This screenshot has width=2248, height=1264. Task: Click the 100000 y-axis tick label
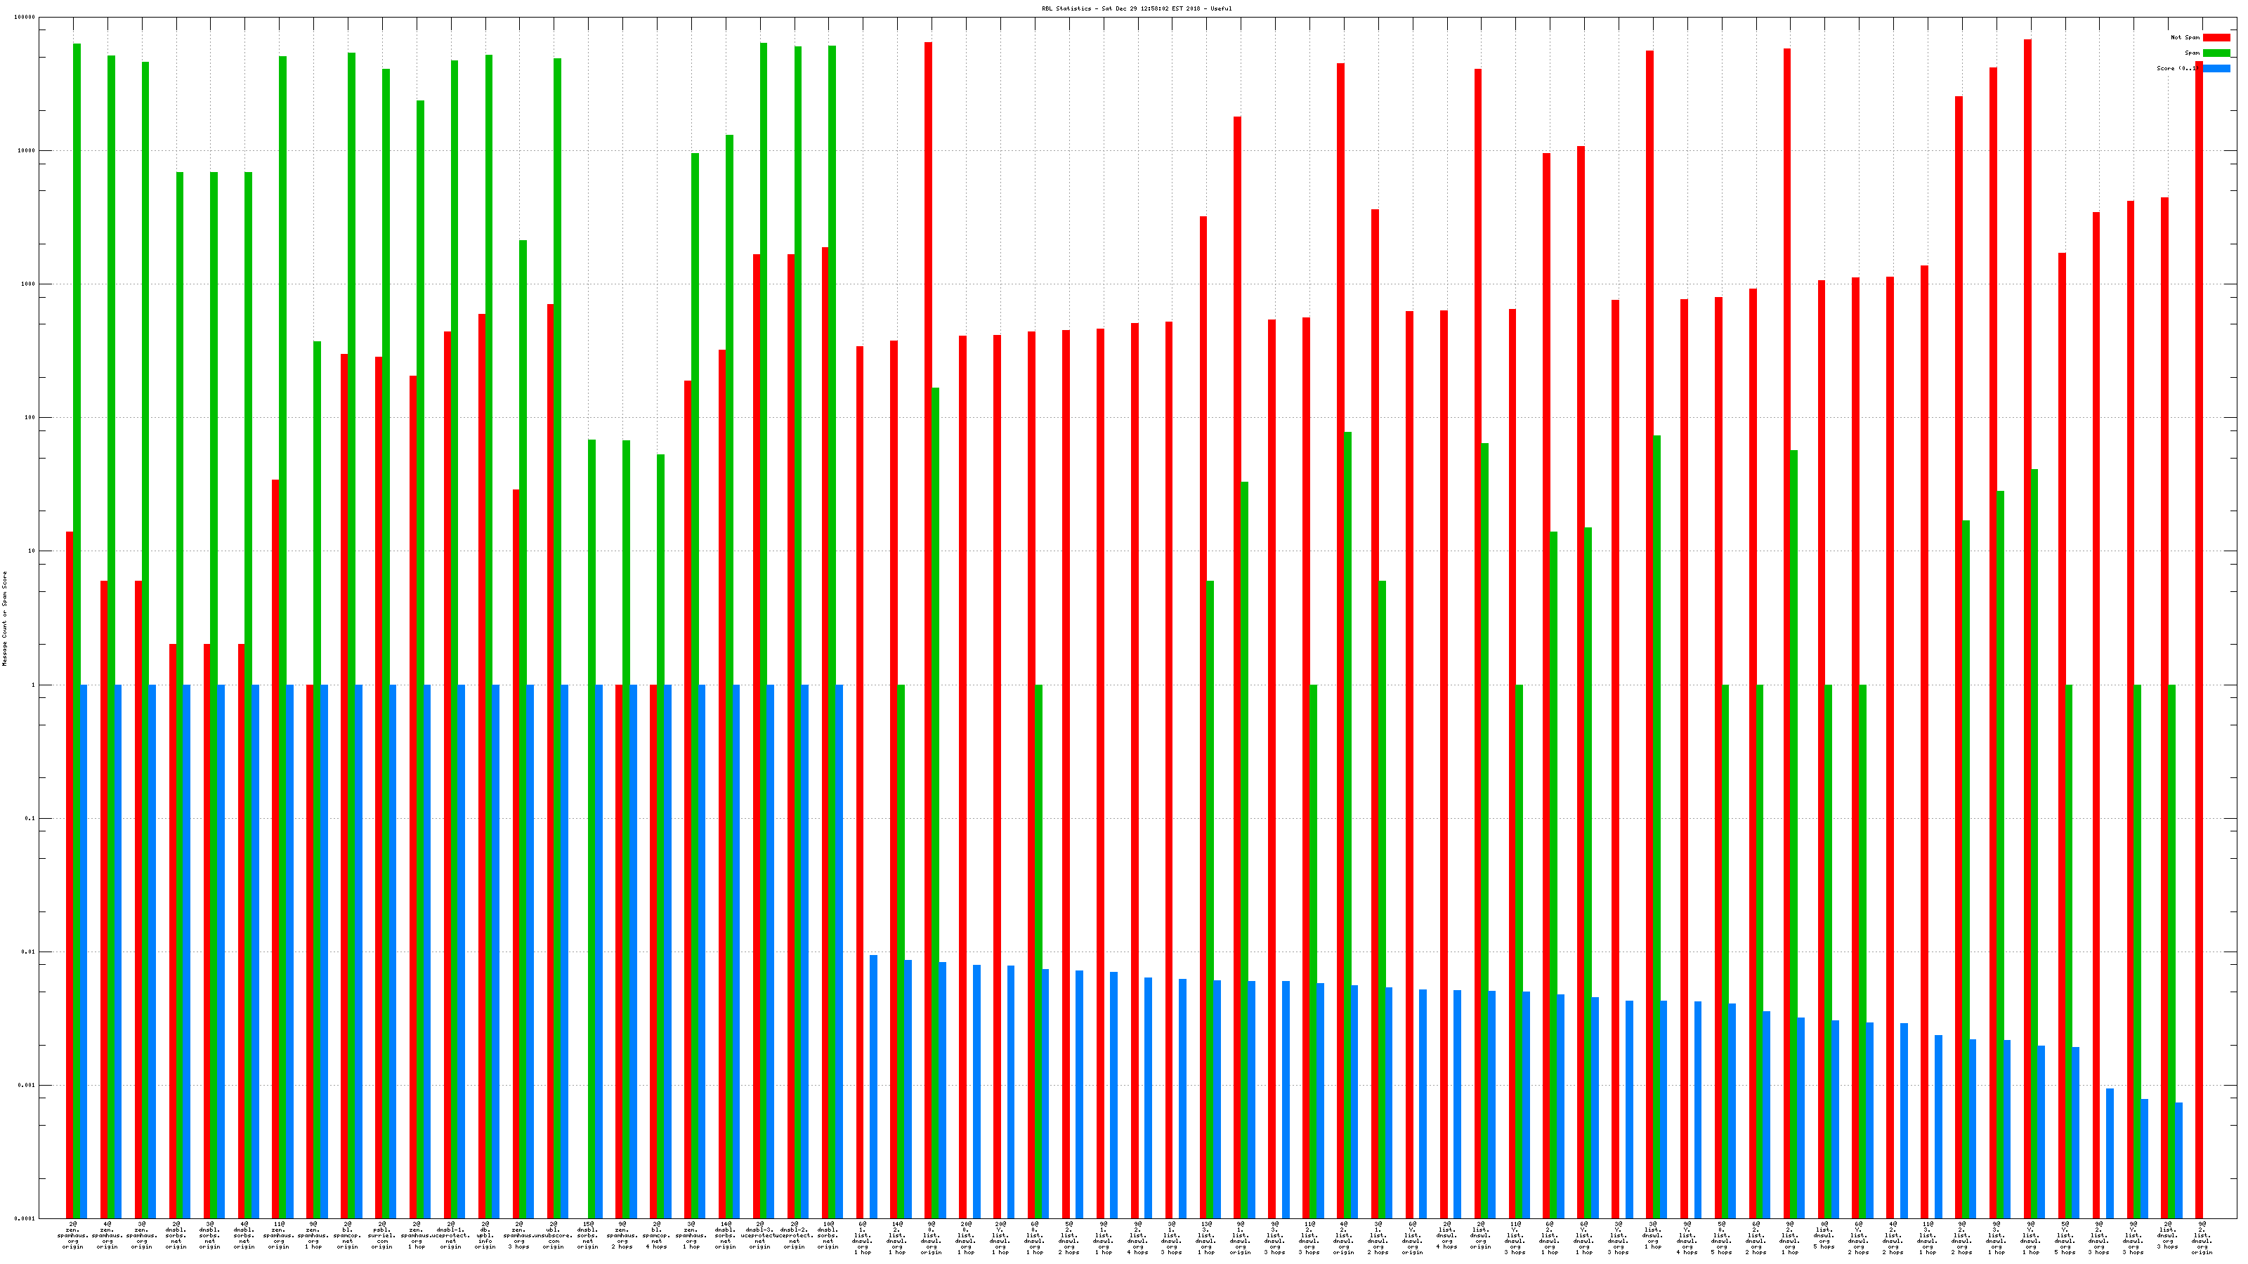[25, 18]
